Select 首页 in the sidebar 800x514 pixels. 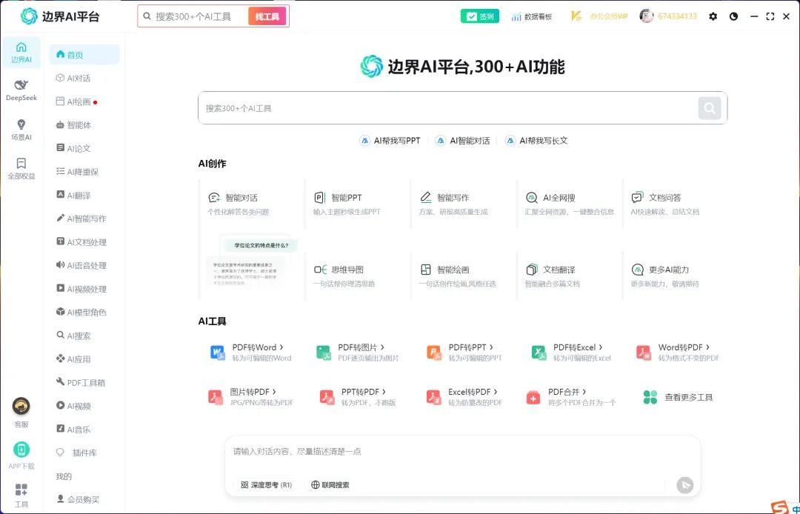(x=84, y=55)
